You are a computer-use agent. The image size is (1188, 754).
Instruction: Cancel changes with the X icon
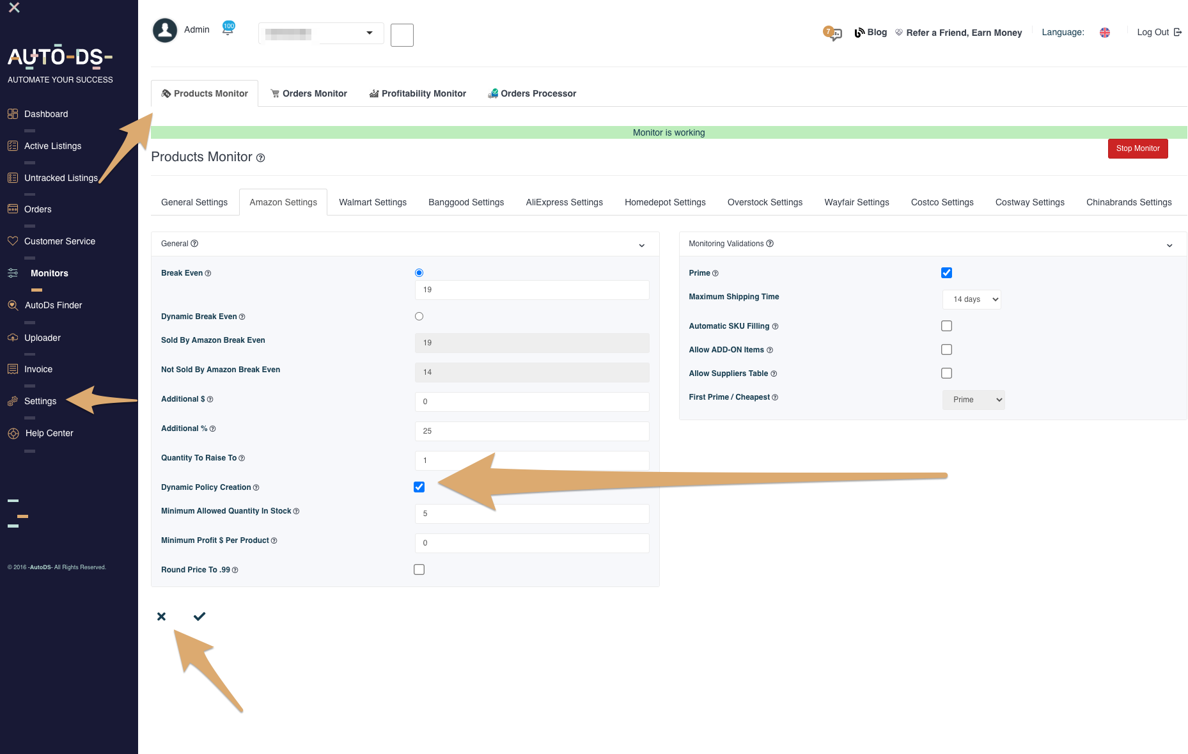[161, 617]
